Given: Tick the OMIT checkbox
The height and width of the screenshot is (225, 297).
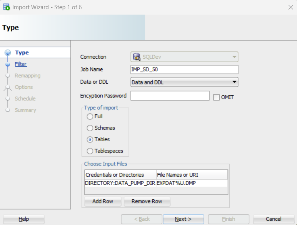Looking at the screenshot, I should pos(216,97).
